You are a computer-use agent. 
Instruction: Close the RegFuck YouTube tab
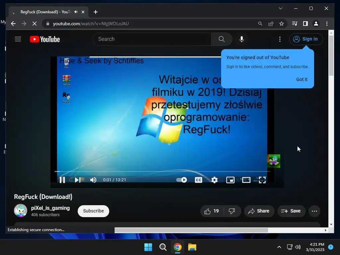point(83,12)
